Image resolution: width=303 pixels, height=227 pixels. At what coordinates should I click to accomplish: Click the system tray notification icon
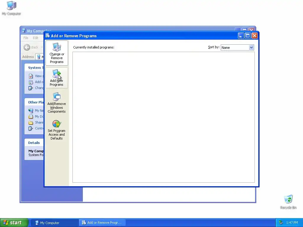281,223
